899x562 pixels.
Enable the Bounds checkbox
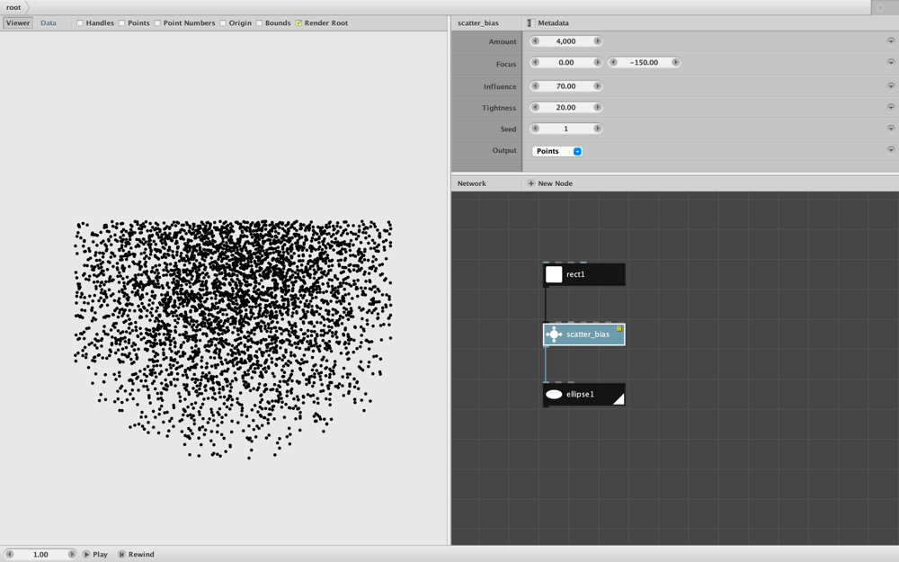coord(259,23)
